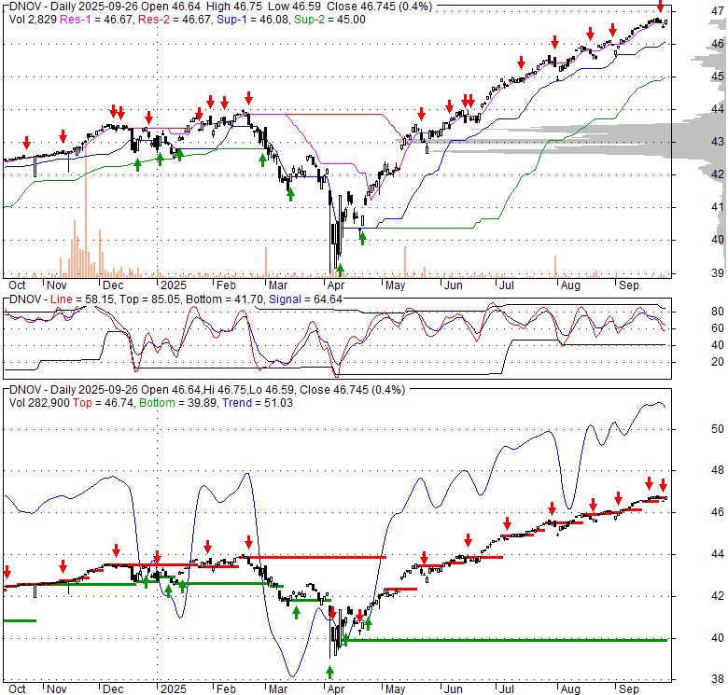Viewport: 728px width, 695px height.
Task: Select the 45 price axis label in top chart
Action: pyautogui.click(x=718, y=76)
